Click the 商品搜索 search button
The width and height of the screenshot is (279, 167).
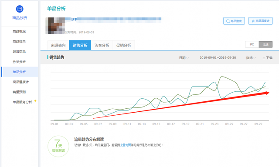(x=234, y=21)
